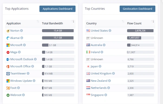
Task: Sort by Application column arrows
Action: tap(38, 21)
